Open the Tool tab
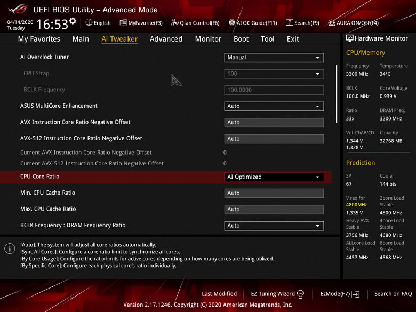 pos(267,39)
